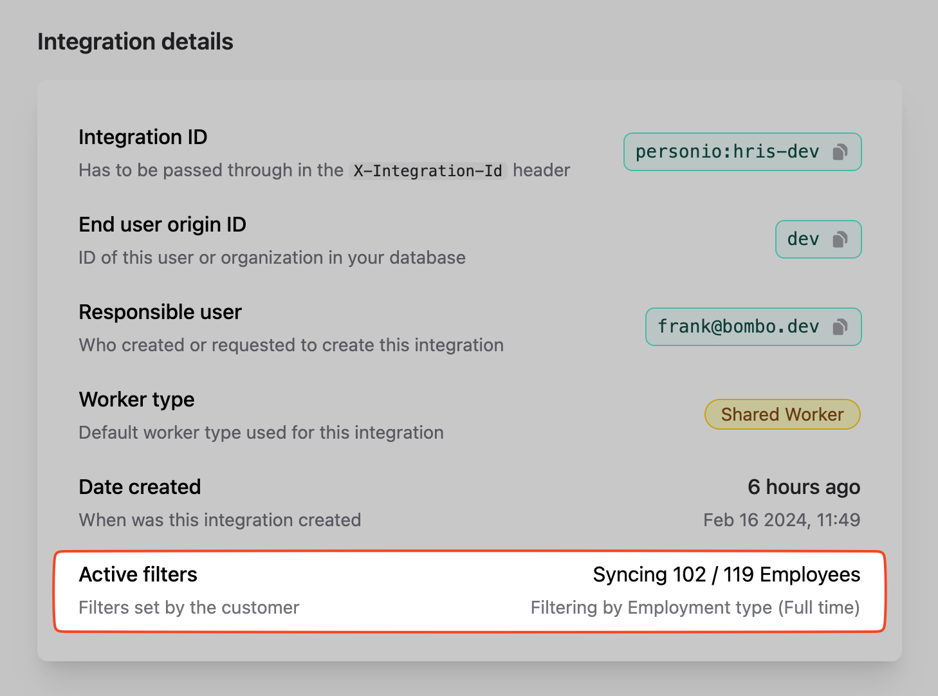Click Default worker type used description

pyautogui.click(x=261, y=432)
